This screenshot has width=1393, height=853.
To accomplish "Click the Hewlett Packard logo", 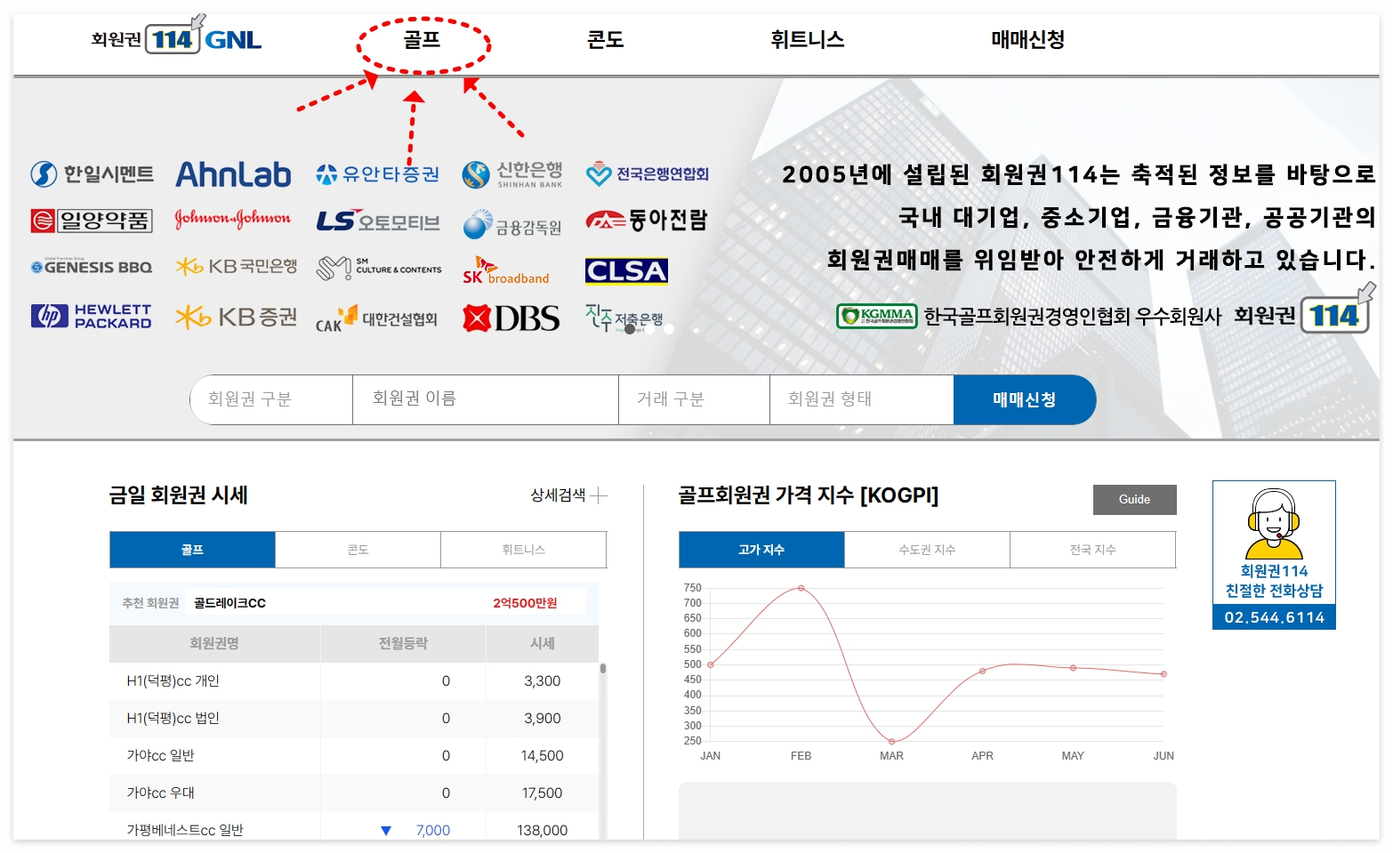I will click(92, 316).
